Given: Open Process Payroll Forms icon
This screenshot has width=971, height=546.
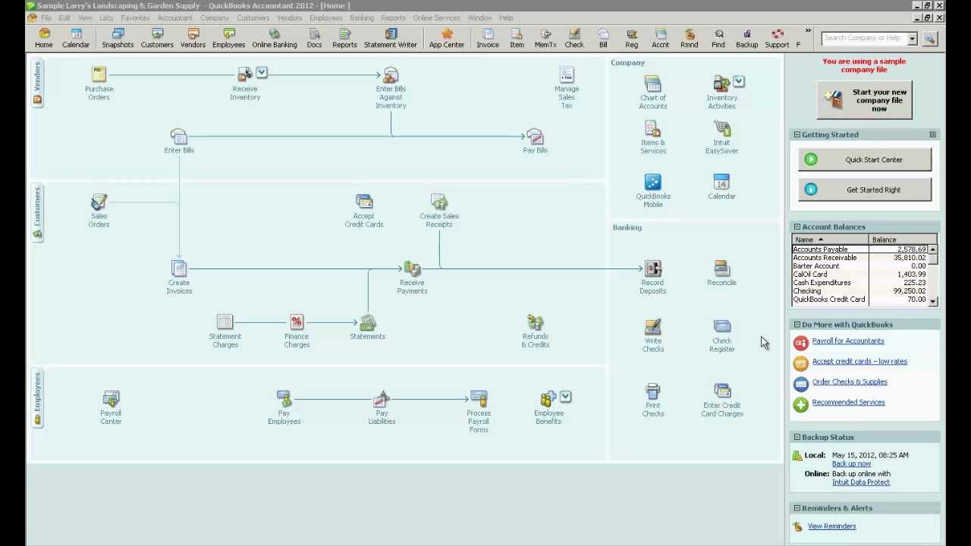Looking at the screenshot, I should pyautogui.click(x=479, y=399).
